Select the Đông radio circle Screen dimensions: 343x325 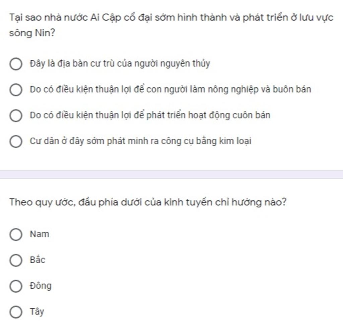16,286
